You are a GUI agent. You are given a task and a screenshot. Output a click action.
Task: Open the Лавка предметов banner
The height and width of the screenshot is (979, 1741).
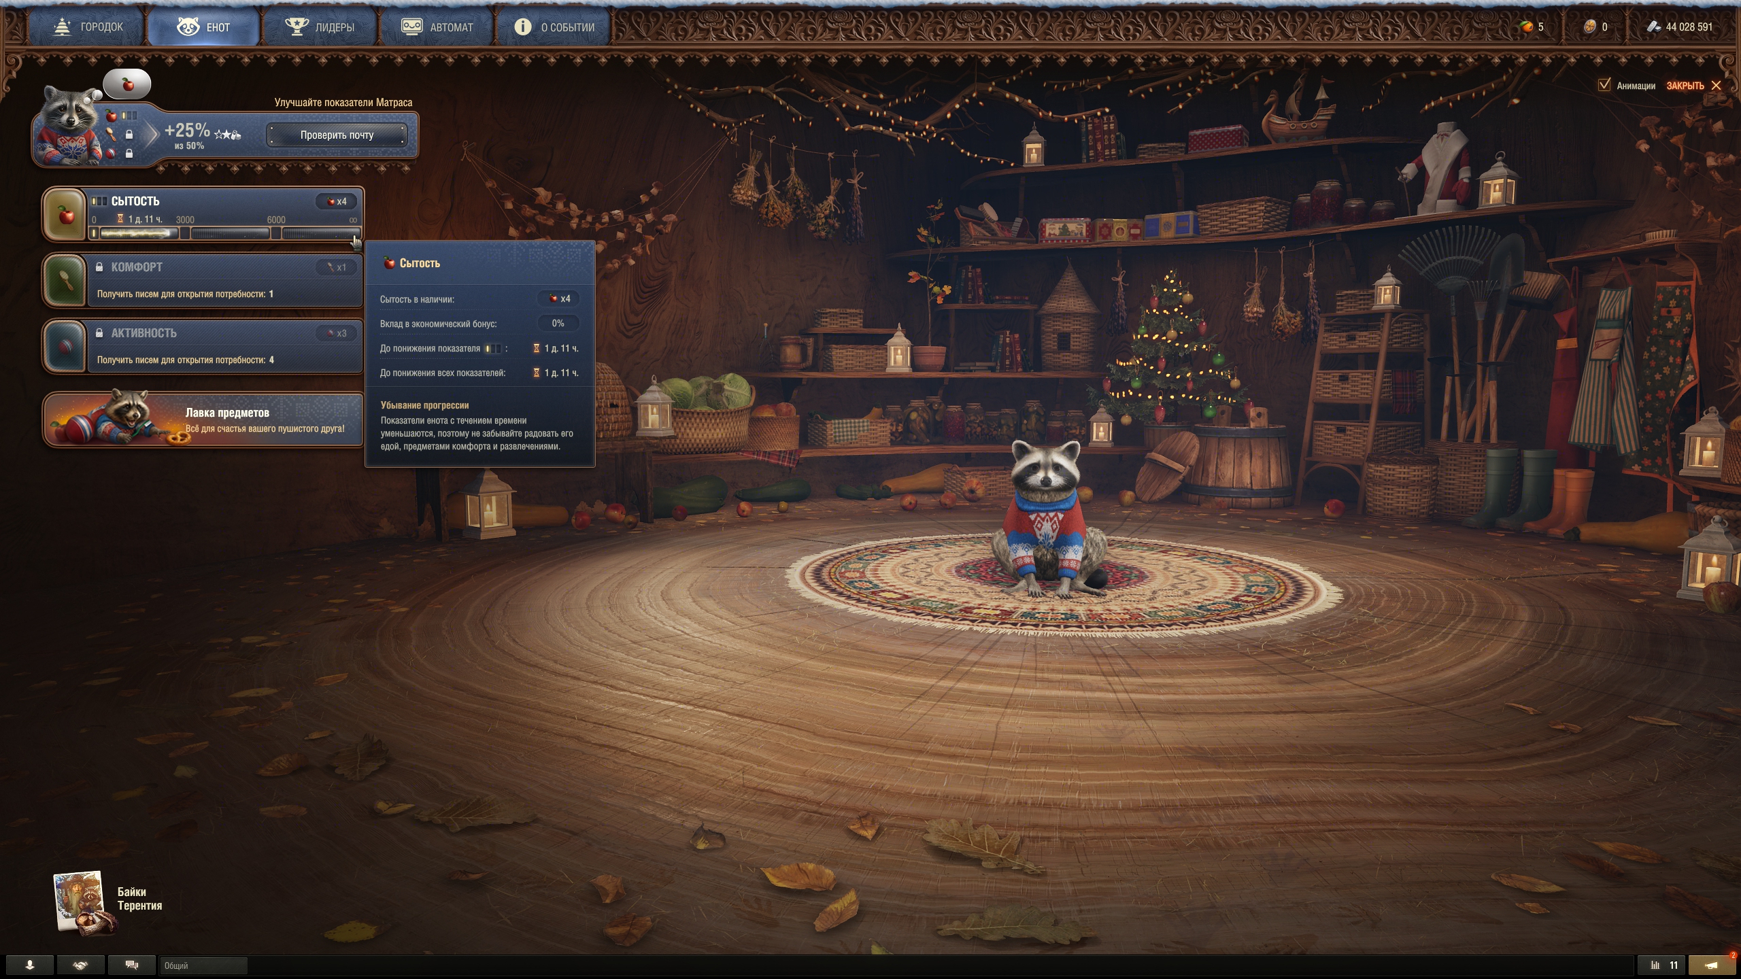coord(204,419)
